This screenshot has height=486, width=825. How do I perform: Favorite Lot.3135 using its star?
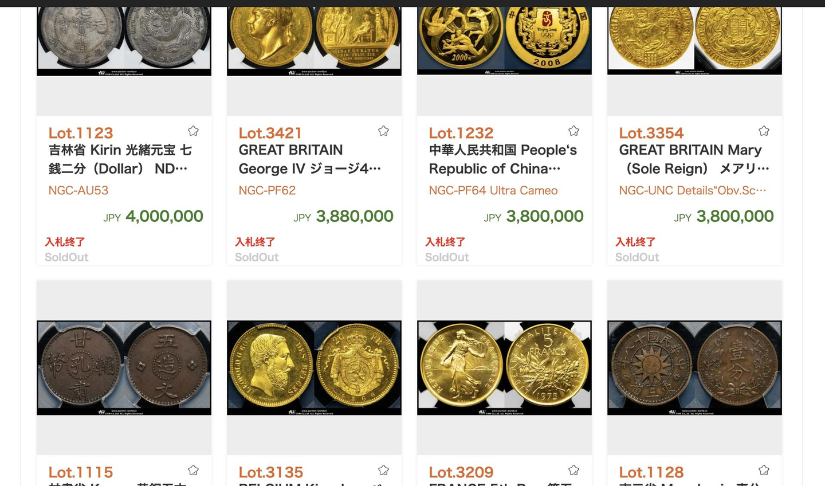(383, 471)
